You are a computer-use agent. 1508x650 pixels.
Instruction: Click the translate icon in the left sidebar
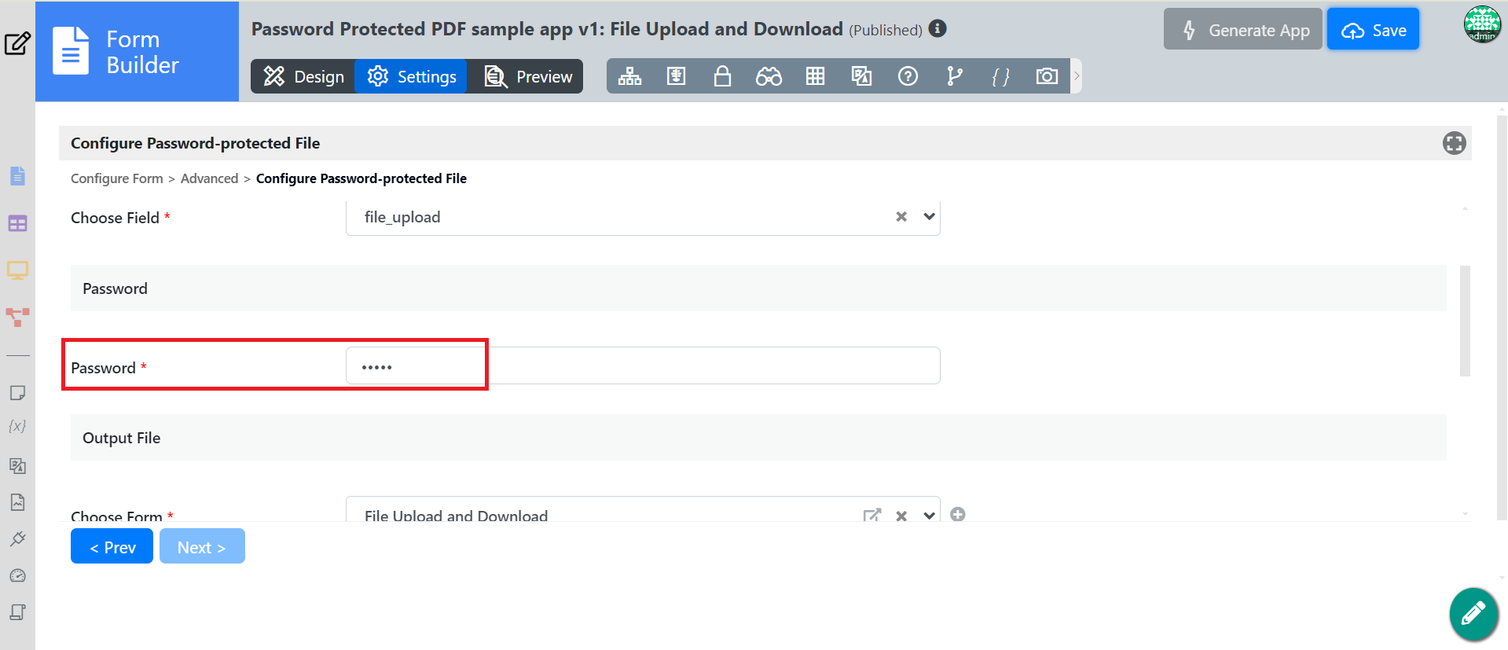coord(17,465)
